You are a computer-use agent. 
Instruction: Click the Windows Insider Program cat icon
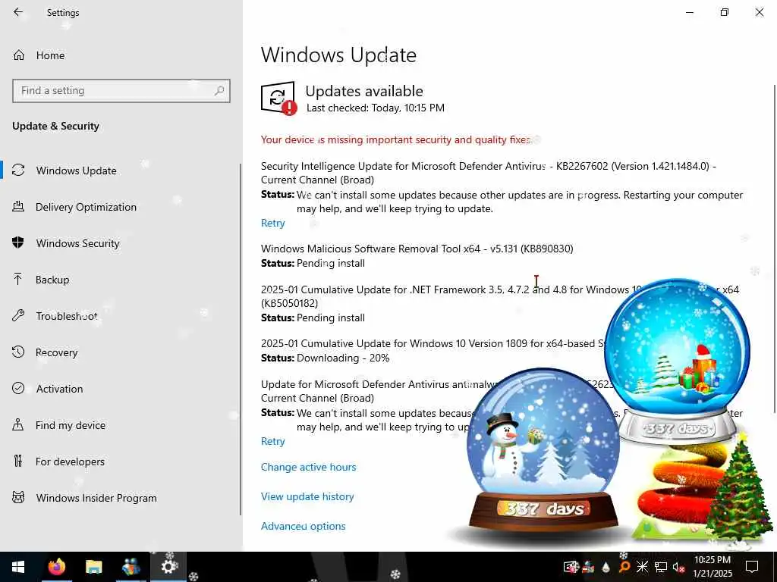18,498
